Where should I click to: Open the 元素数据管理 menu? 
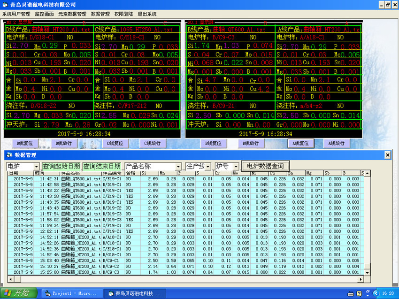point(72,14)
